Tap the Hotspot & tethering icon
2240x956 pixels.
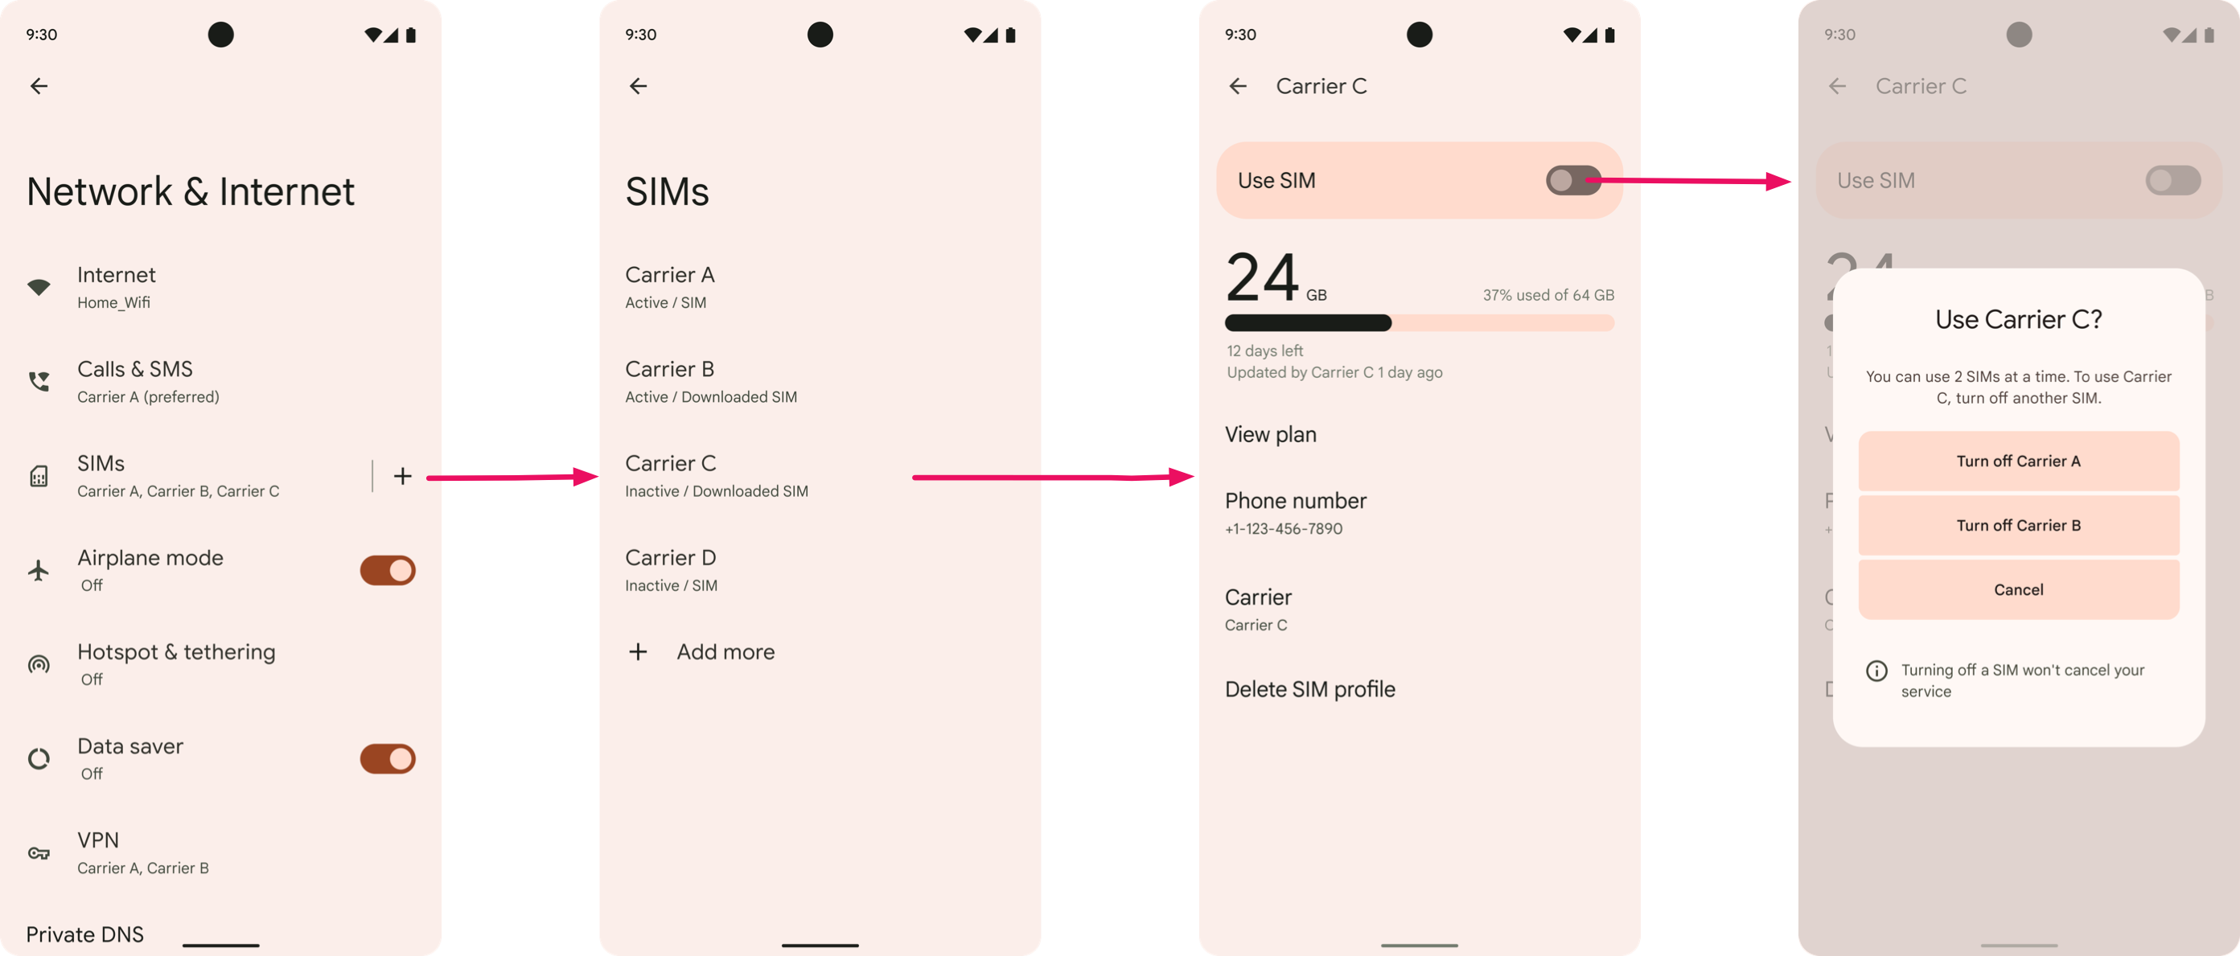[x=39, y=659]
